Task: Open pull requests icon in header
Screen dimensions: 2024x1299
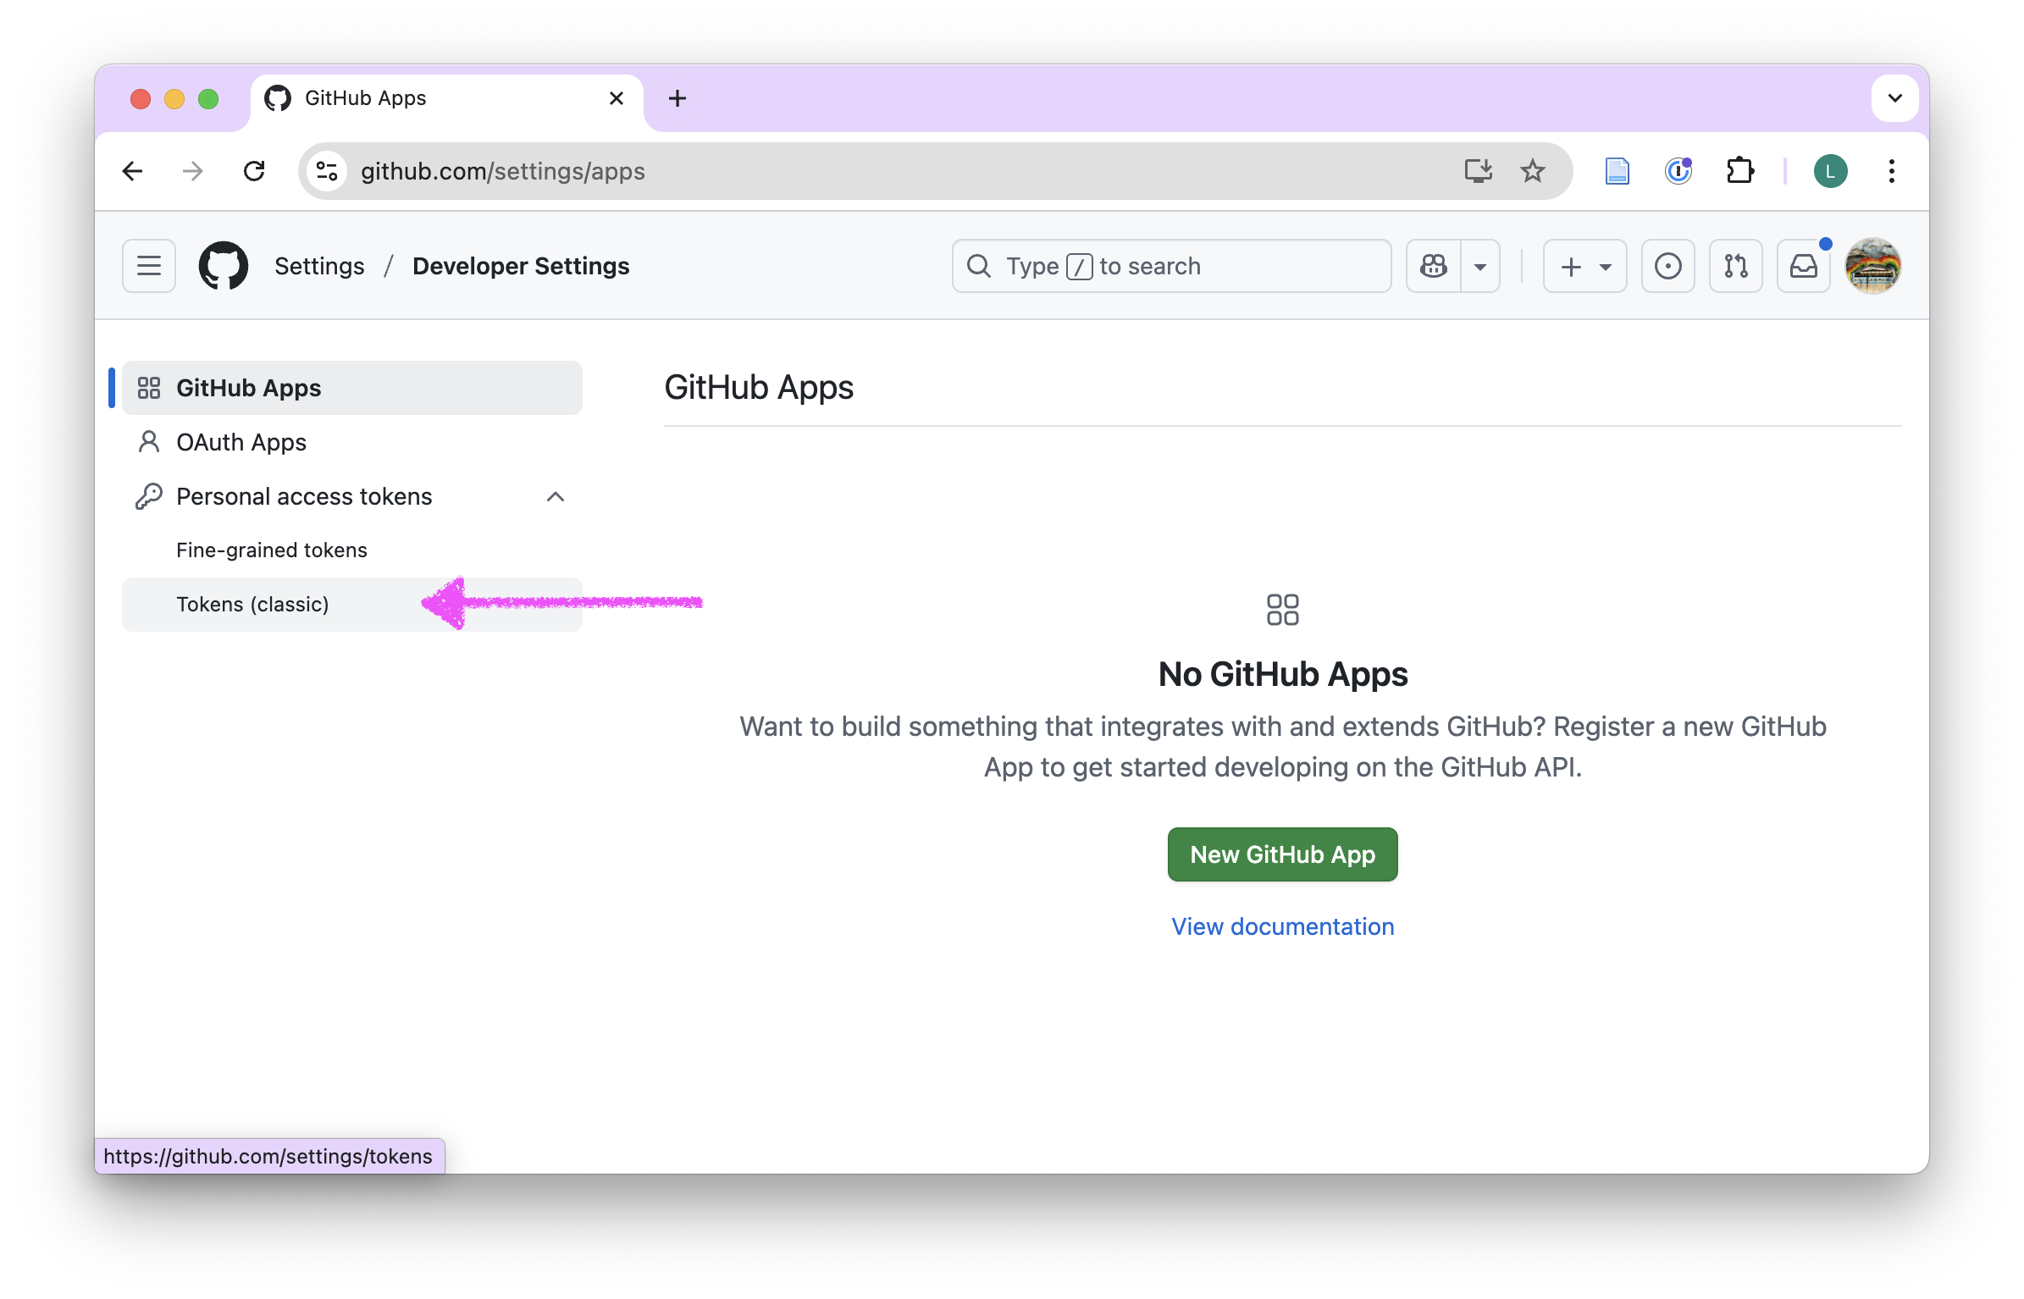Action: pyautogui.click(x=1735, y=266)
